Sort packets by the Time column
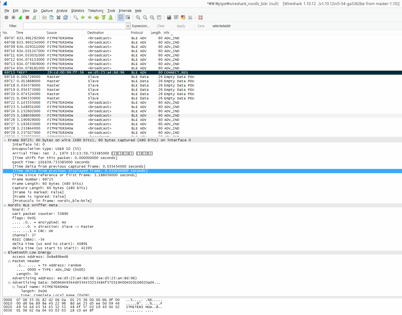402x315 pixels. click(x=19, y=33)
